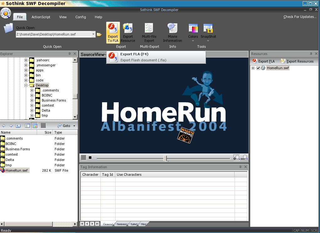
Task: Expand the SnapShot dropdown chevron
Action: coord(208,41)
